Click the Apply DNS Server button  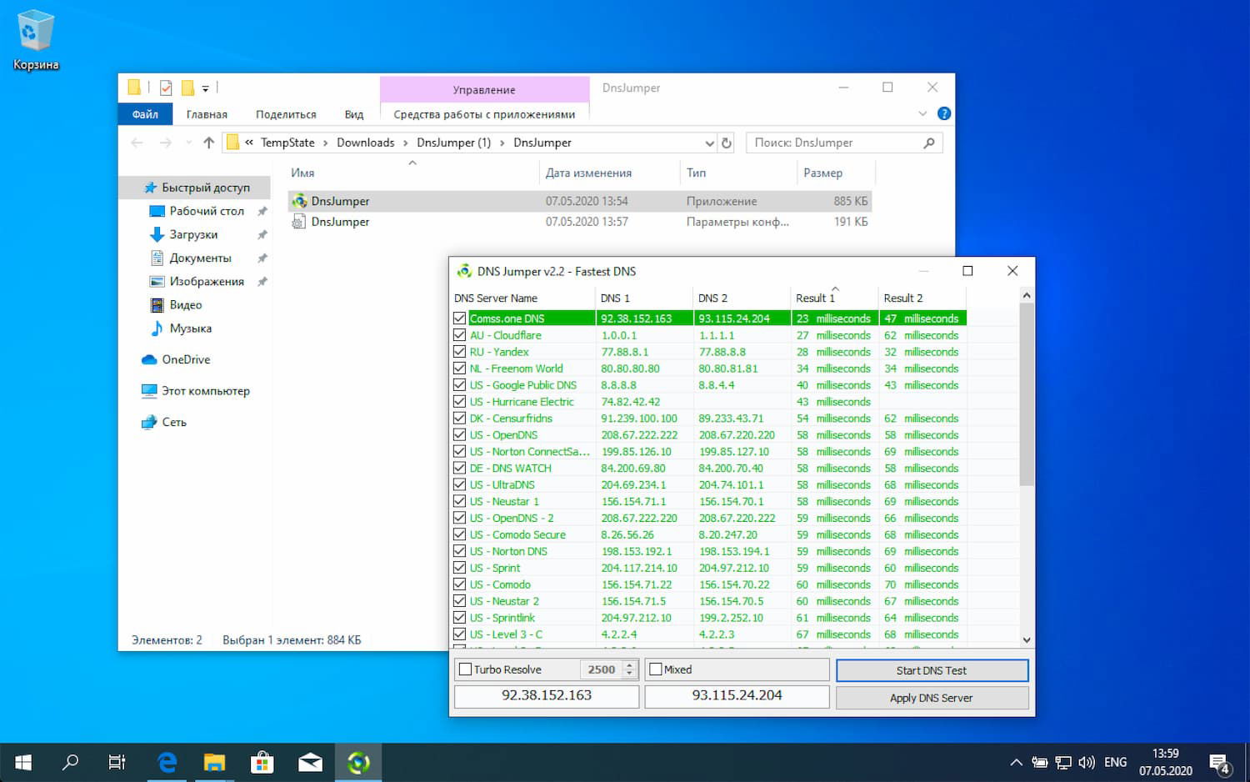[932, 698]
